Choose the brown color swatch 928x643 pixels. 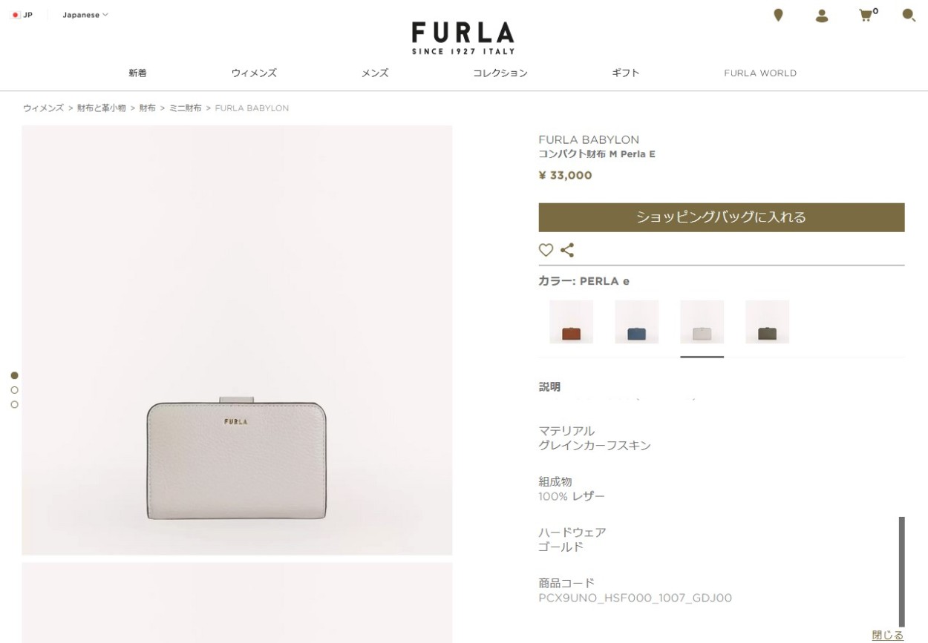pyautogui.click(x=571, y=322)
